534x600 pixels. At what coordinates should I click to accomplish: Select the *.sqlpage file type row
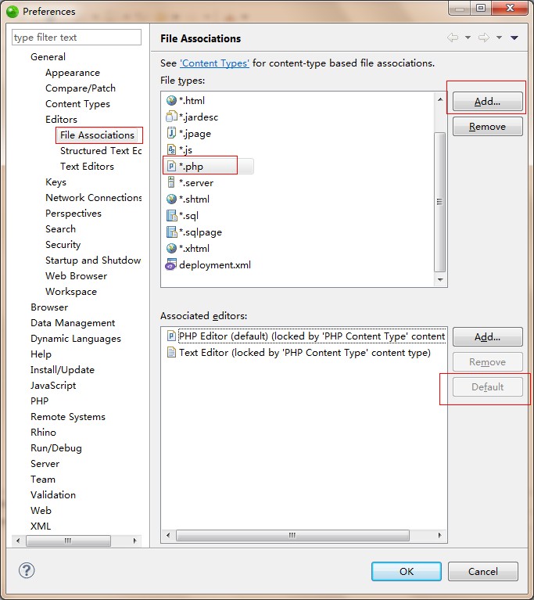click(x=200, y=232)
